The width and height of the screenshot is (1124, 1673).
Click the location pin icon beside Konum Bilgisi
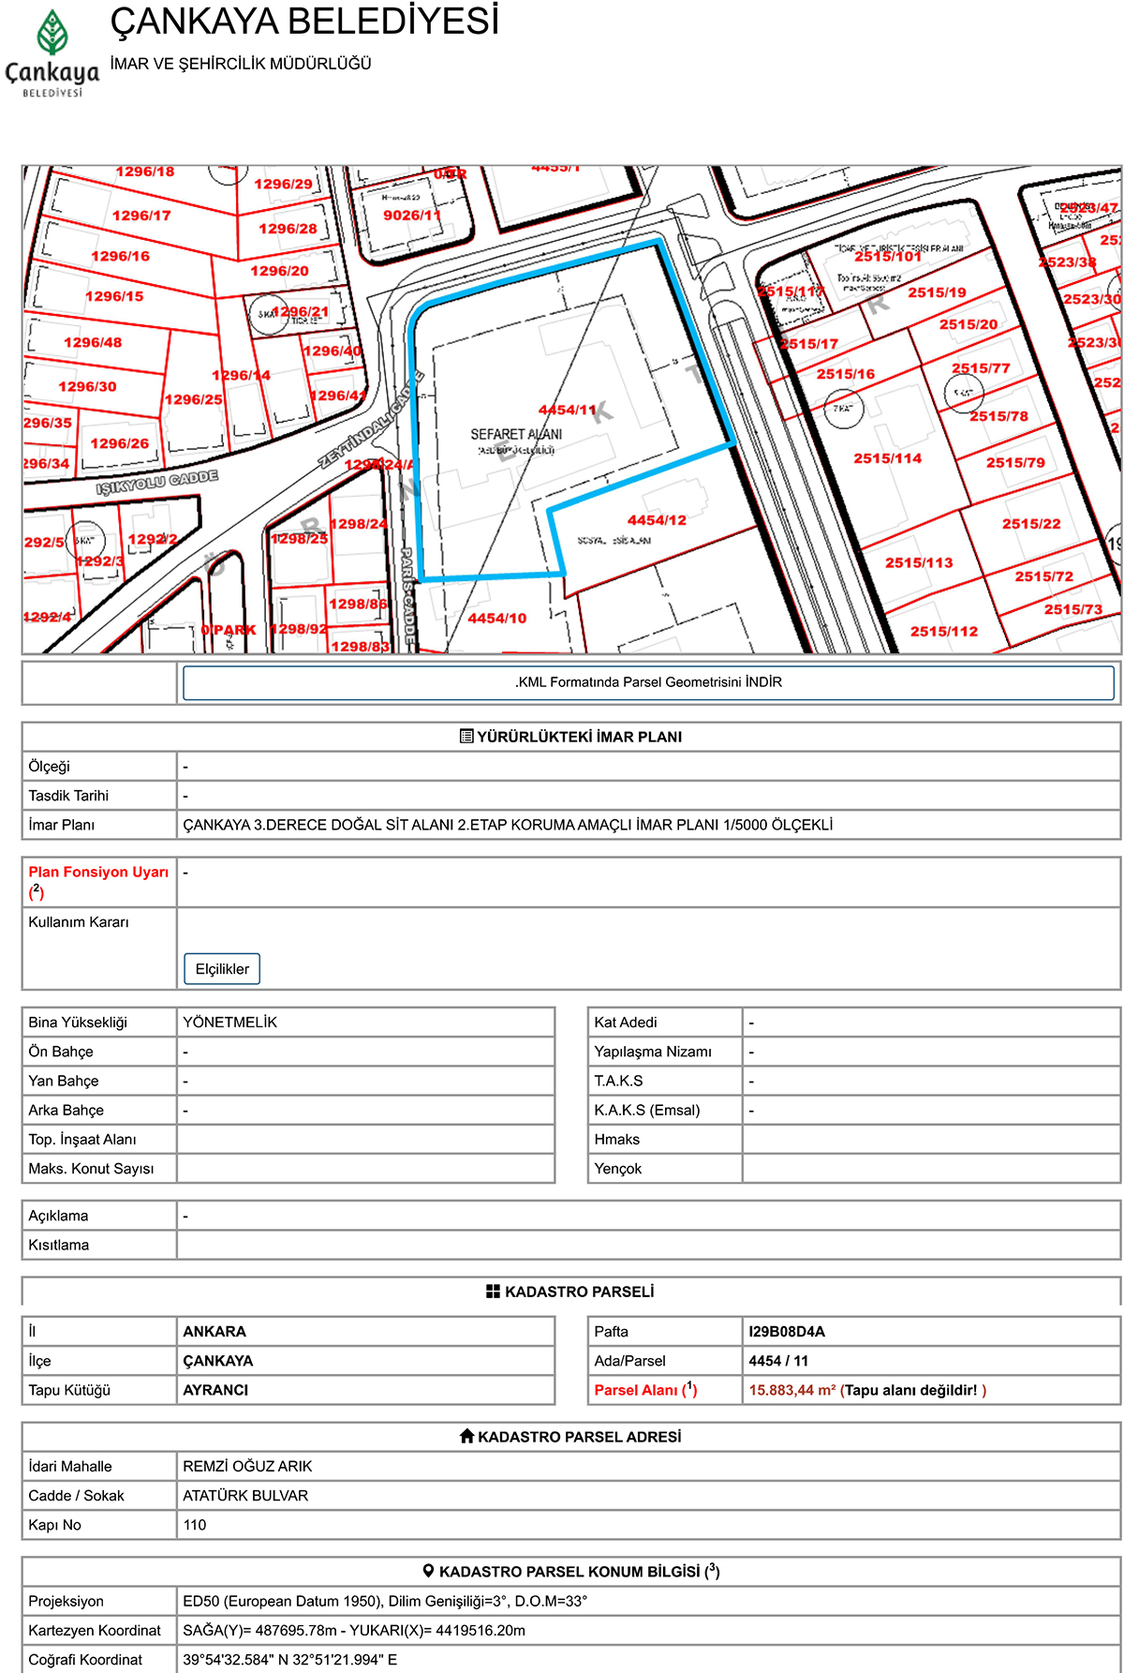click(428, 1571)
